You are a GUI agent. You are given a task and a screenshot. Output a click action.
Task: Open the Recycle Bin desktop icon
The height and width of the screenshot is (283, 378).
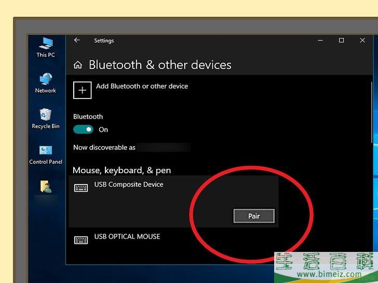click(46, 119)
